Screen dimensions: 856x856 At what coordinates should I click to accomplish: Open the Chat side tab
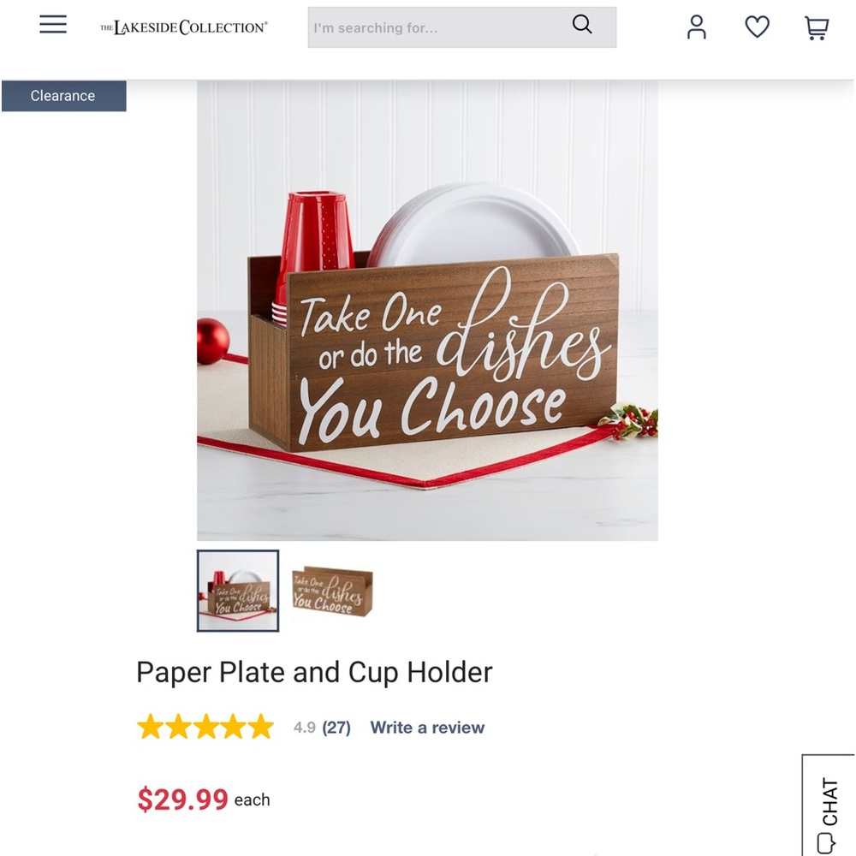coord(828,805)
